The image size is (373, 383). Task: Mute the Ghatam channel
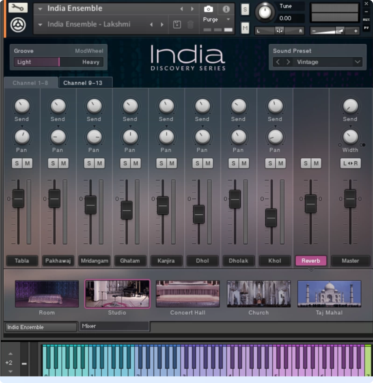(136, 163)
